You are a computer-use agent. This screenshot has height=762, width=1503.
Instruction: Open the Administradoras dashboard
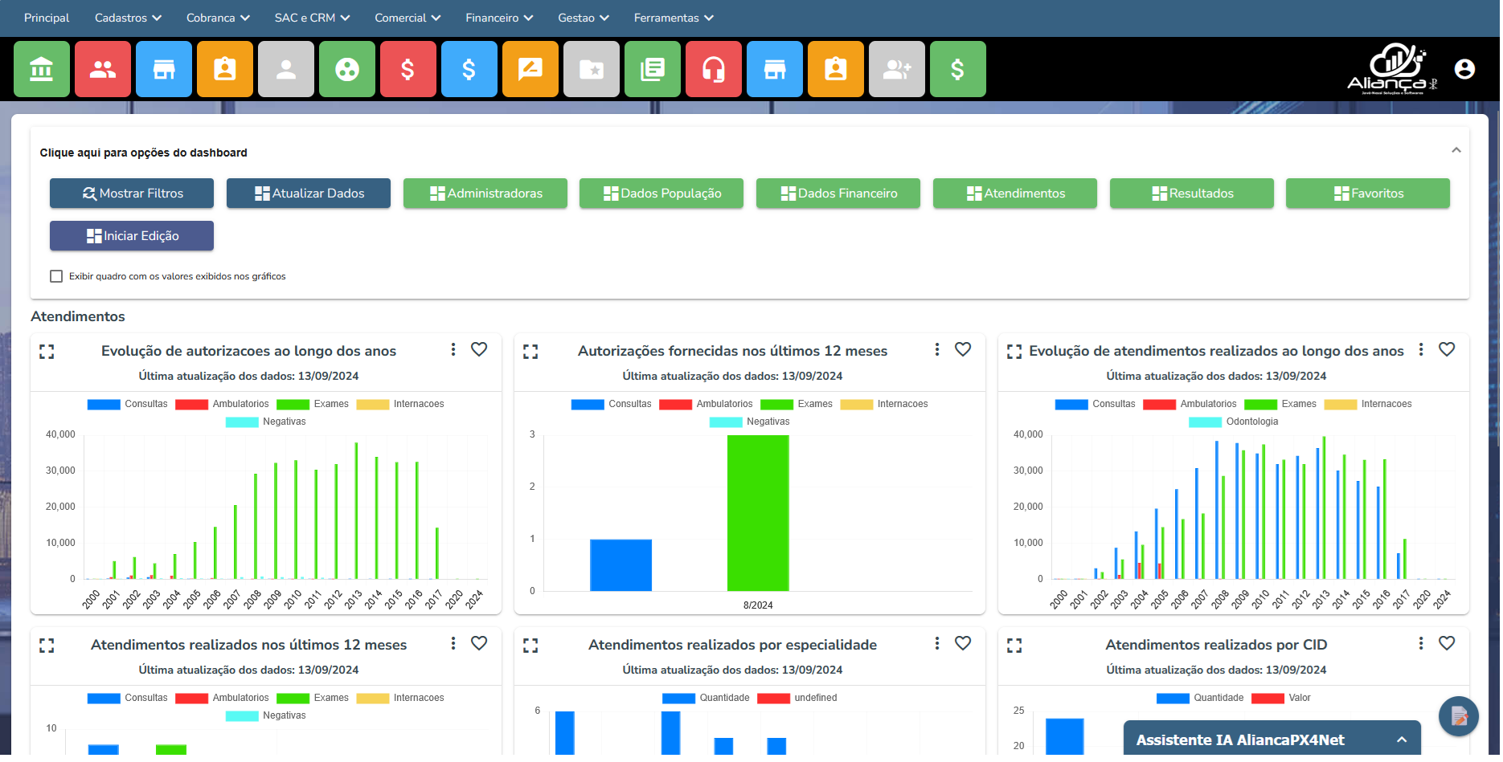(x=485, y=194)
